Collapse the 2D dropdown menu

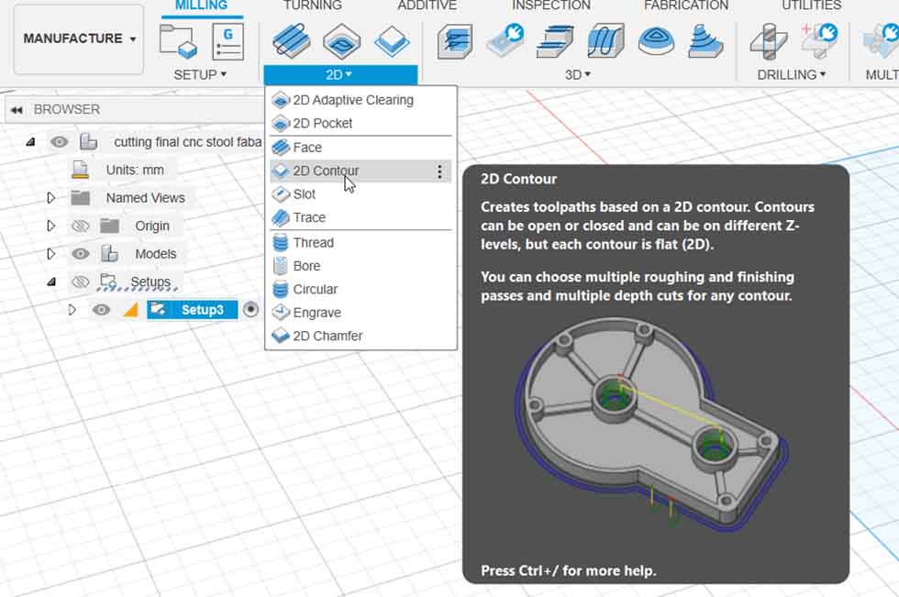340,74
